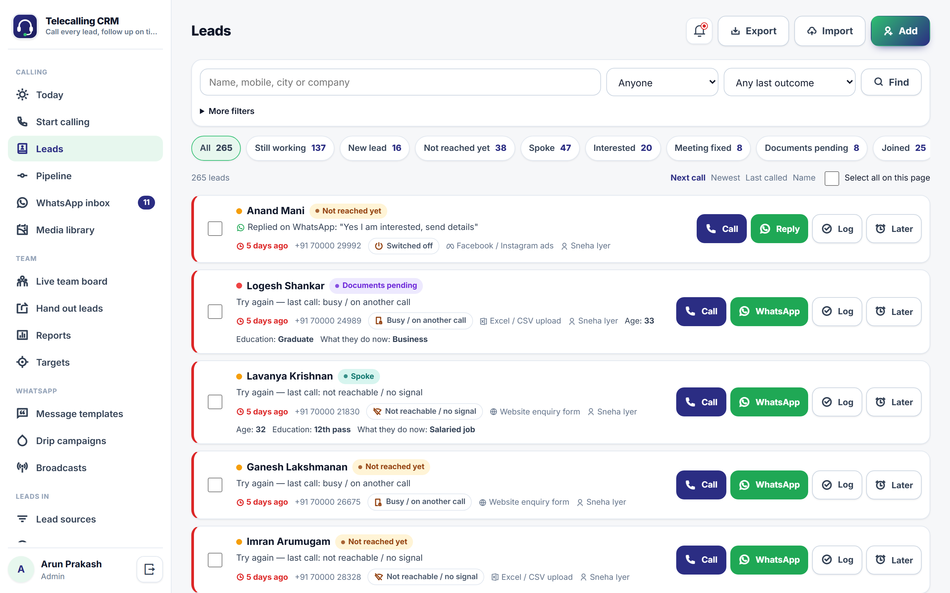
Task: Click the Pipeline icon in sidebar
Action: tap(22, 176)
